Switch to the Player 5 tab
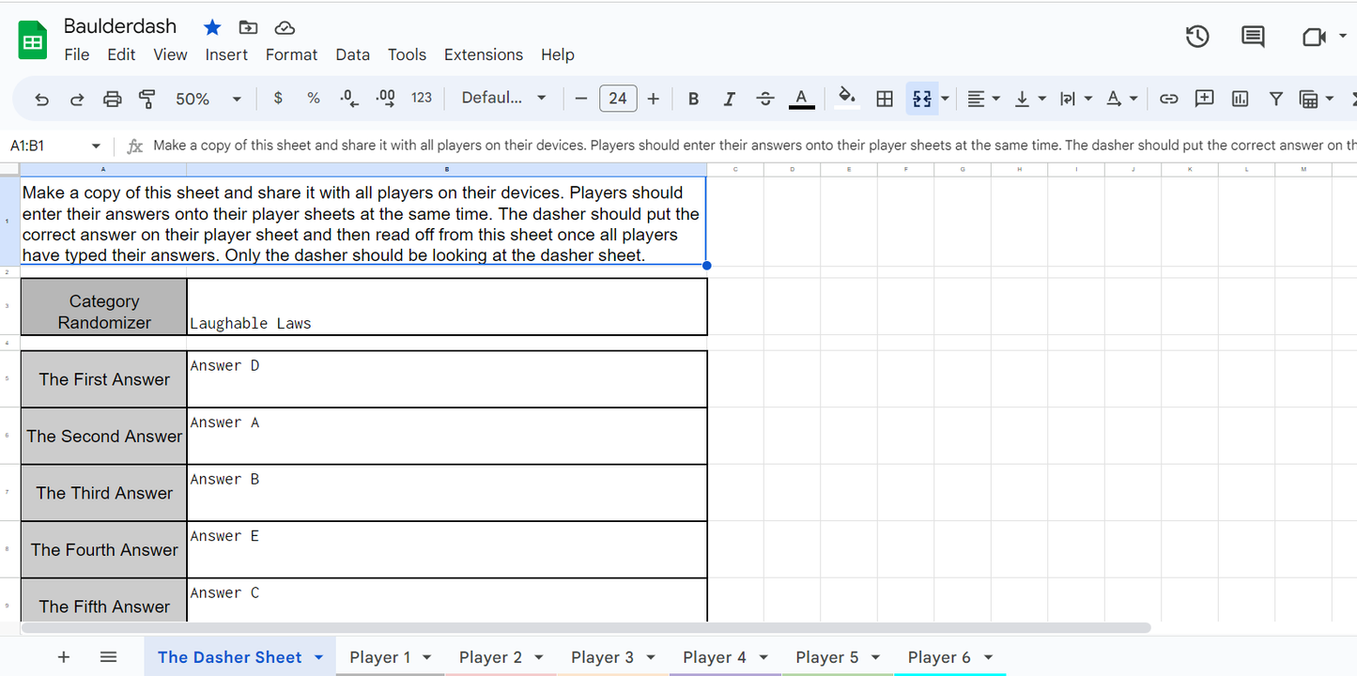The image size is (1357, 676). (x=827, y=657)
